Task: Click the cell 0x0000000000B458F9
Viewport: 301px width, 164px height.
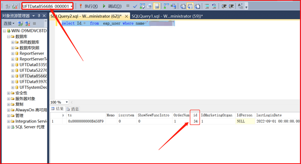Action: point(86,121)
